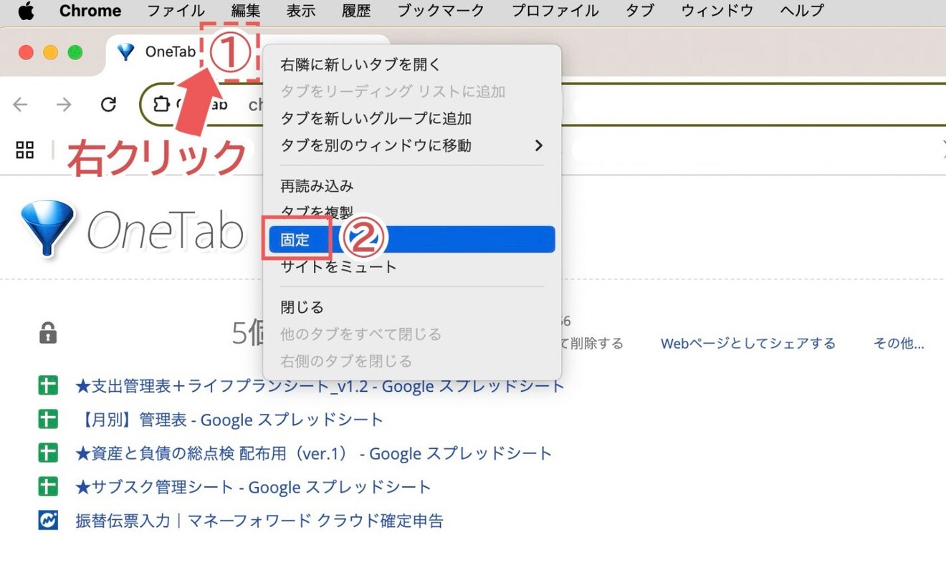
Task: Click the OneTab funnel favicon on the tab
Action: (126, 52)
